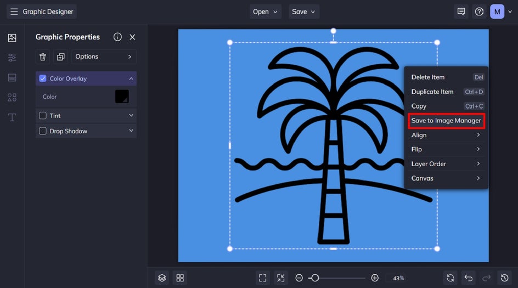Viewport: 518px width, 288px height.
Task: Enable the Drop Shadow checkbox
Action: coord(43,131)
